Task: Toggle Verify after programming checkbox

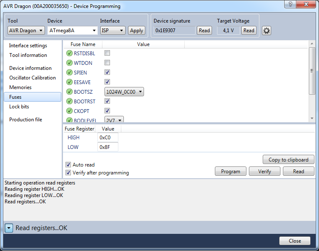Action: coord(68,172)
